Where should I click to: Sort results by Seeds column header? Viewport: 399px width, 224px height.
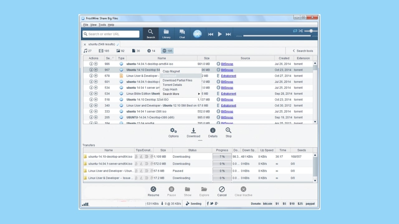click(110, 58)
